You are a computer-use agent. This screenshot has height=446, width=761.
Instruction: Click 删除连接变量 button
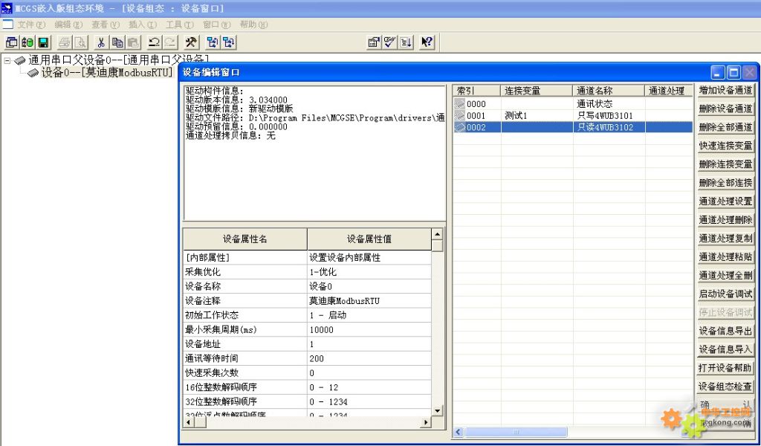(725, 164)
